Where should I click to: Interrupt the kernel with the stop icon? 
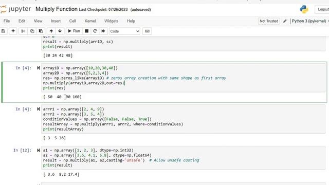[x=87, y=31]
